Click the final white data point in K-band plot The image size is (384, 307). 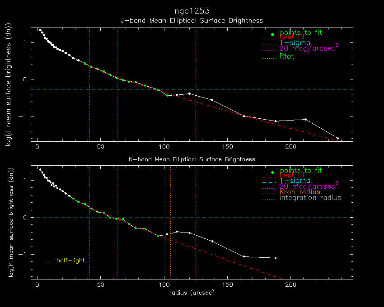[276, 258]
